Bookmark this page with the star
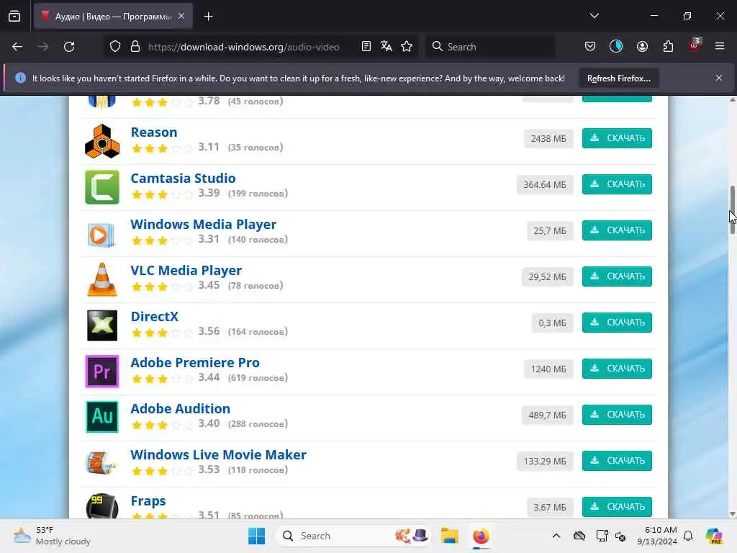The height and width of the screenshot is (553, 737). tap(407, 46)
